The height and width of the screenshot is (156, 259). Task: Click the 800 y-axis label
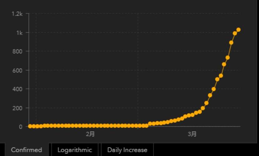coord(17,51)
